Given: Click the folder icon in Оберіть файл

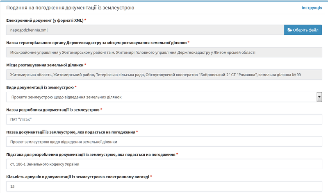Looking at the screenshot, I should 290,30.
